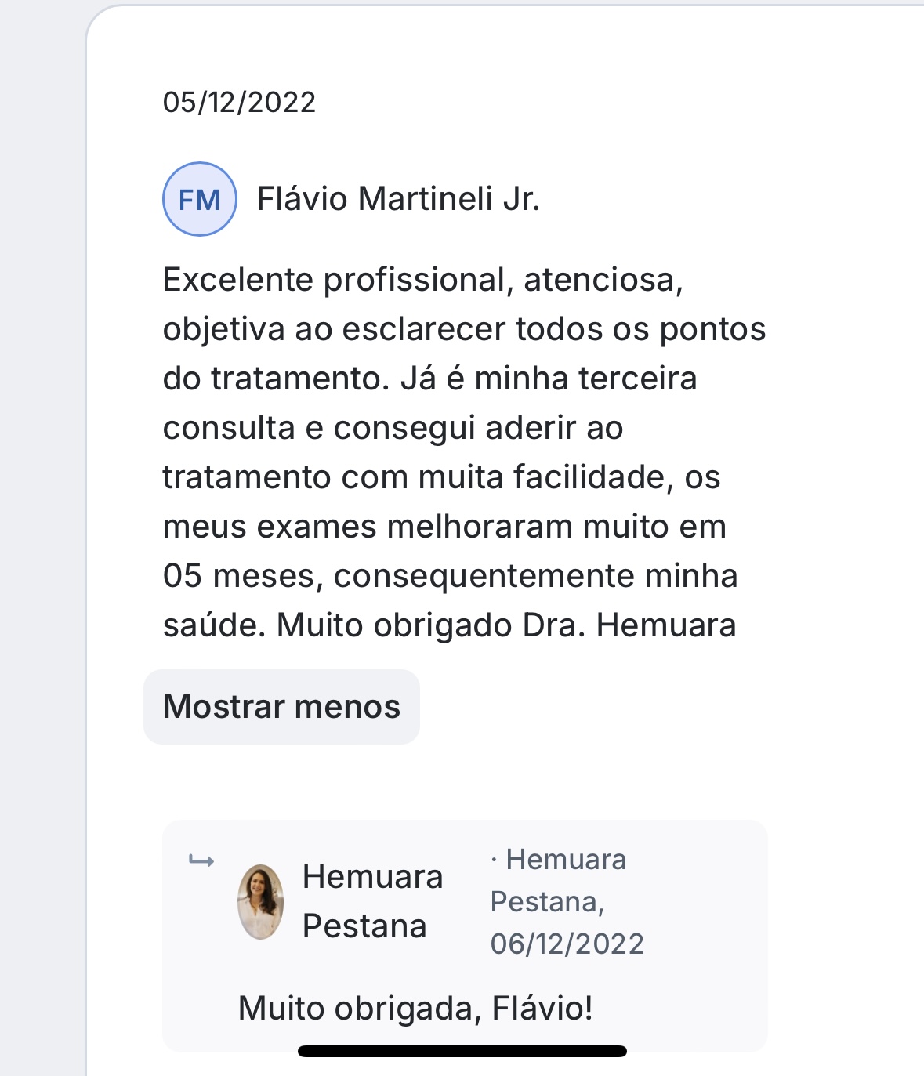
Task: Open Hemuara Pestana name in reply
Action: coord(372,900)
